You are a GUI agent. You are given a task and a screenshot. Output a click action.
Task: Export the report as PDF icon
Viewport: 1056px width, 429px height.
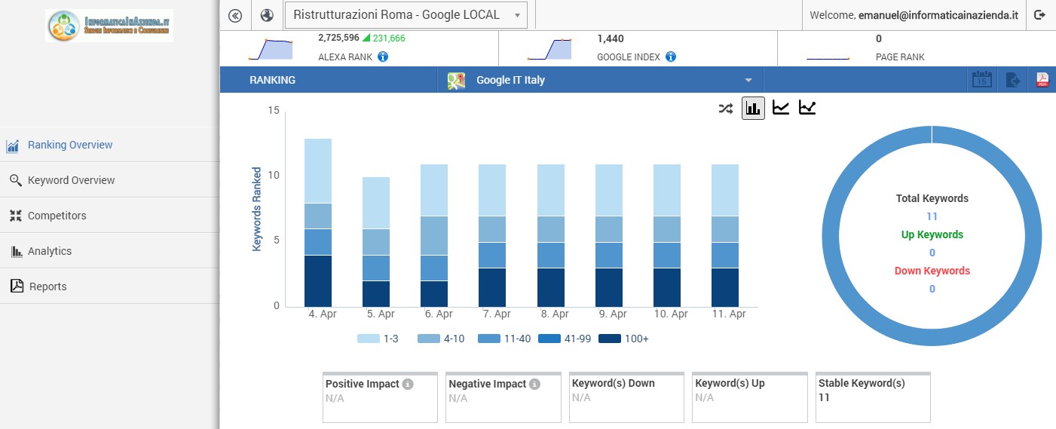pyautogui.click(x=1042, y=80)
